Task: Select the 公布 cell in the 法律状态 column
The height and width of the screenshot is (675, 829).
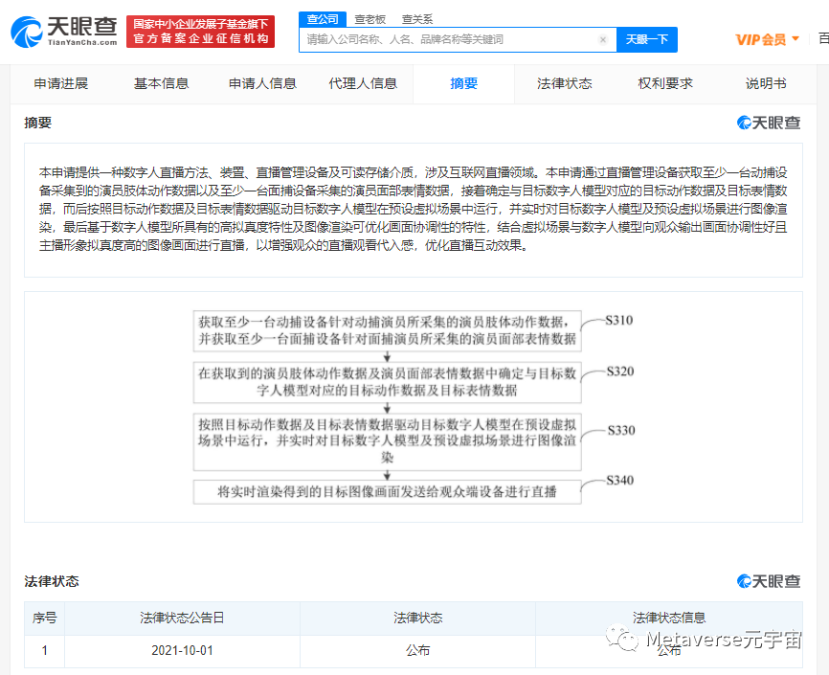Action: click(417, 651)
